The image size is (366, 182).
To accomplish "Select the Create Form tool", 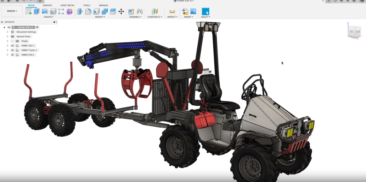I will point(69,11).
